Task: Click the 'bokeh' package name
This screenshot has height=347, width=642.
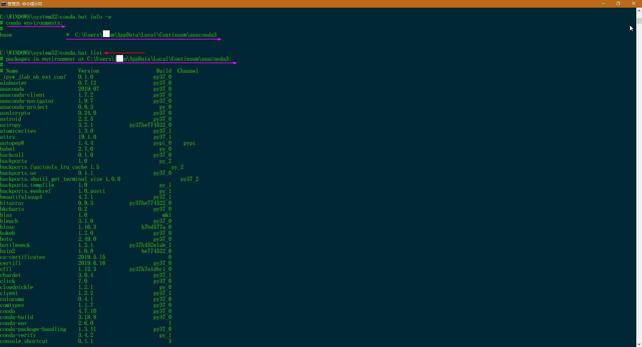Action: tap(7, 233)
